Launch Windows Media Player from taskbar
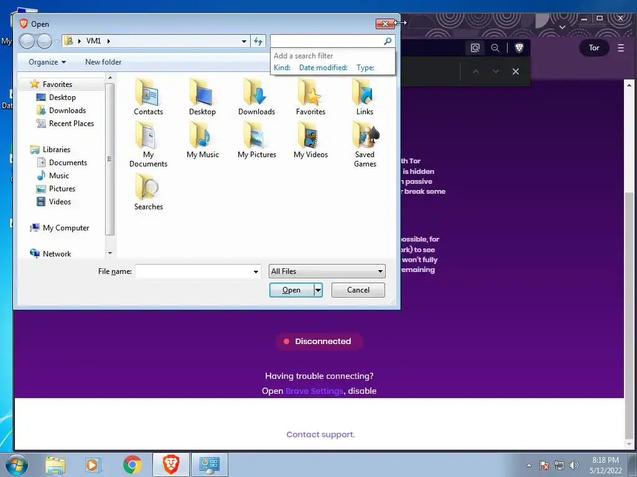The width and height of the screenshot is (637, 477). pyautogui.click(x=92, y=465)
